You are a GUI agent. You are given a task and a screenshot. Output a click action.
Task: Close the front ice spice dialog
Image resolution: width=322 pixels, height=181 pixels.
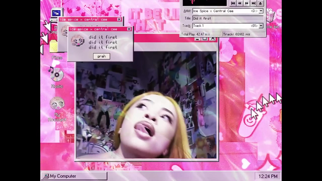pyautogui.click(x=129, y=29)
